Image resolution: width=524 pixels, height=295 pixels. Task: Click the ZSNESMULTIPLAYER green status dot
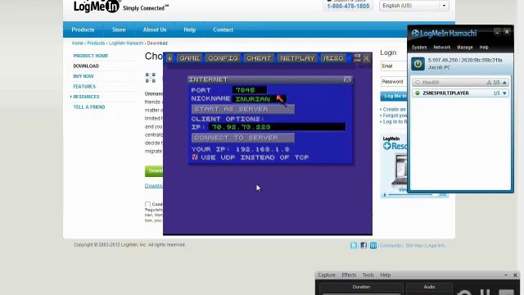coord(418,93)
